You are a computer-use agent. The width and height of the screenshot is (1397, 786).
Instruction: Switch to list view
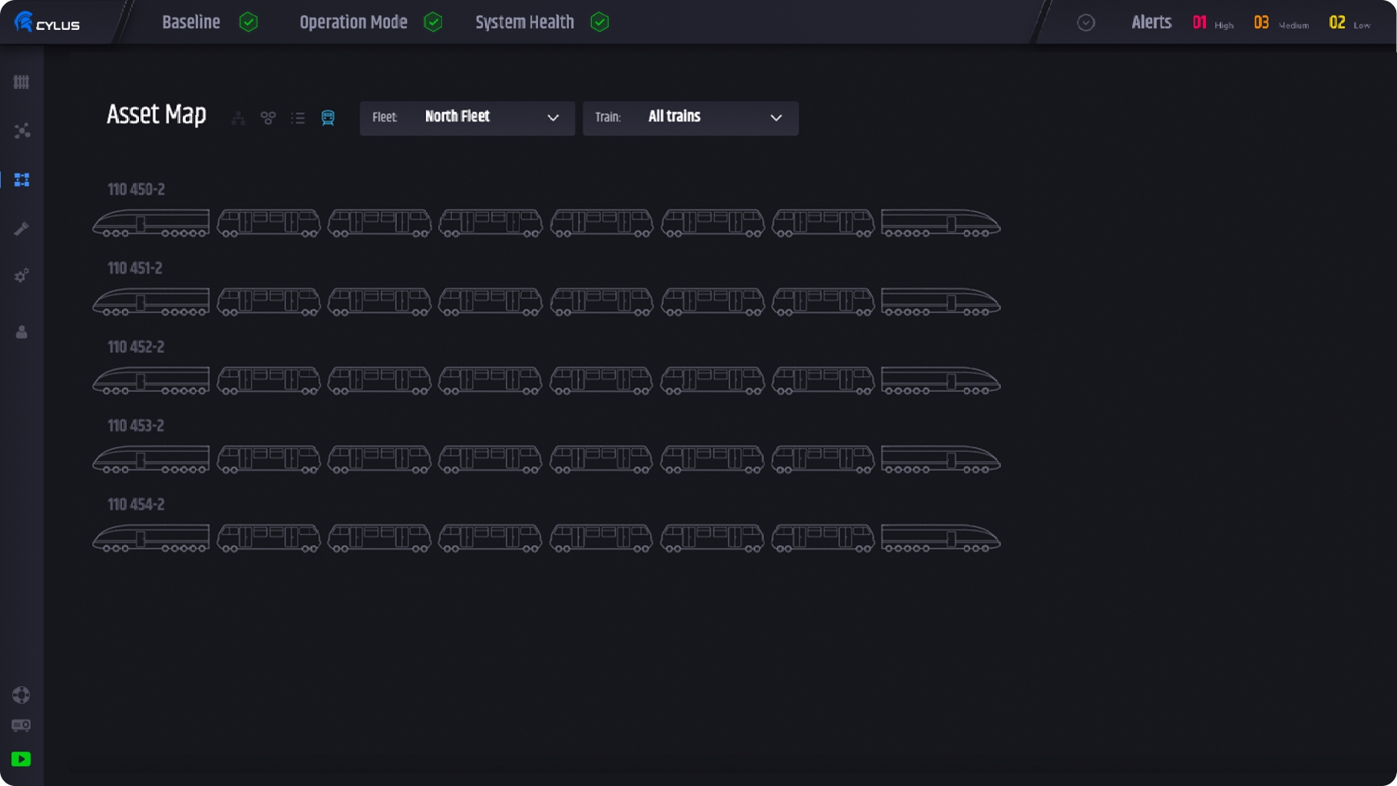coord(298,118)
